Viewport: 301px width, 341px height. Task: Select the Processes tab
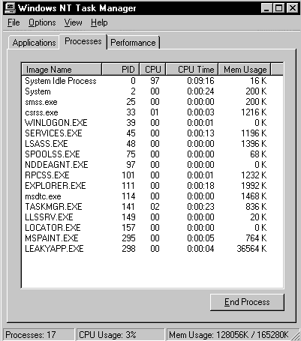point(83,41)
